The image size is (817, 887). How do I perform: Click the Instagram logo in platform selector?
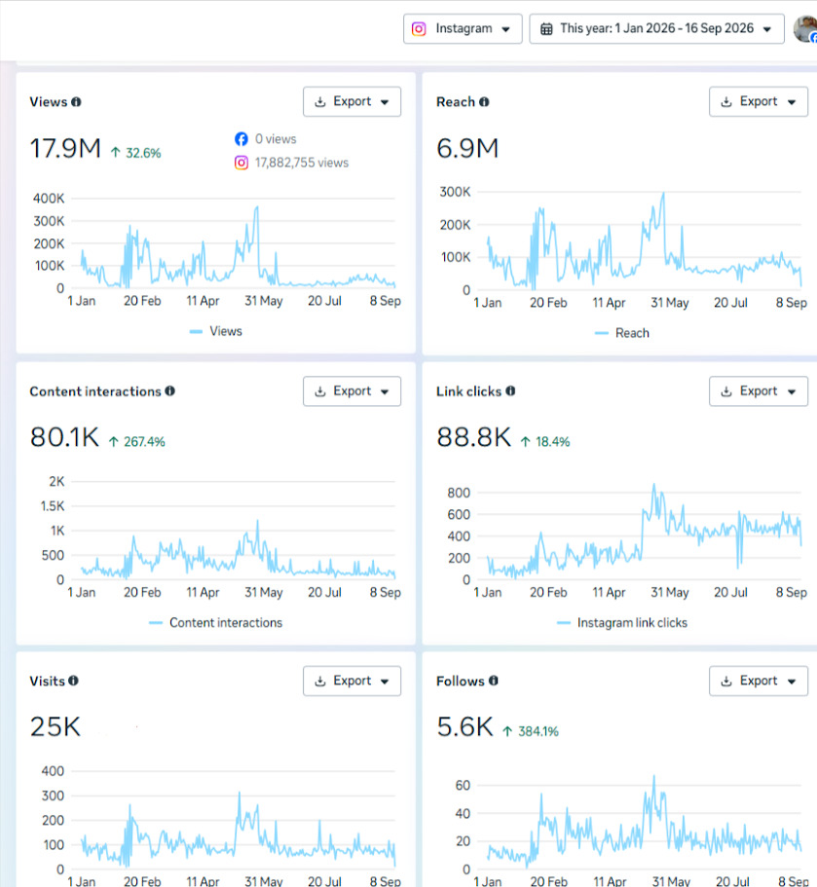click(419, 29)
